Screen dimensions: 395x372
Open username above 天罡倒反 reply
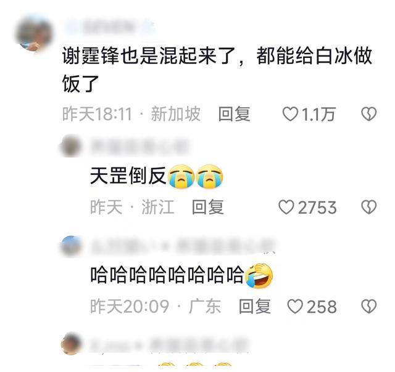pos(139,146)
